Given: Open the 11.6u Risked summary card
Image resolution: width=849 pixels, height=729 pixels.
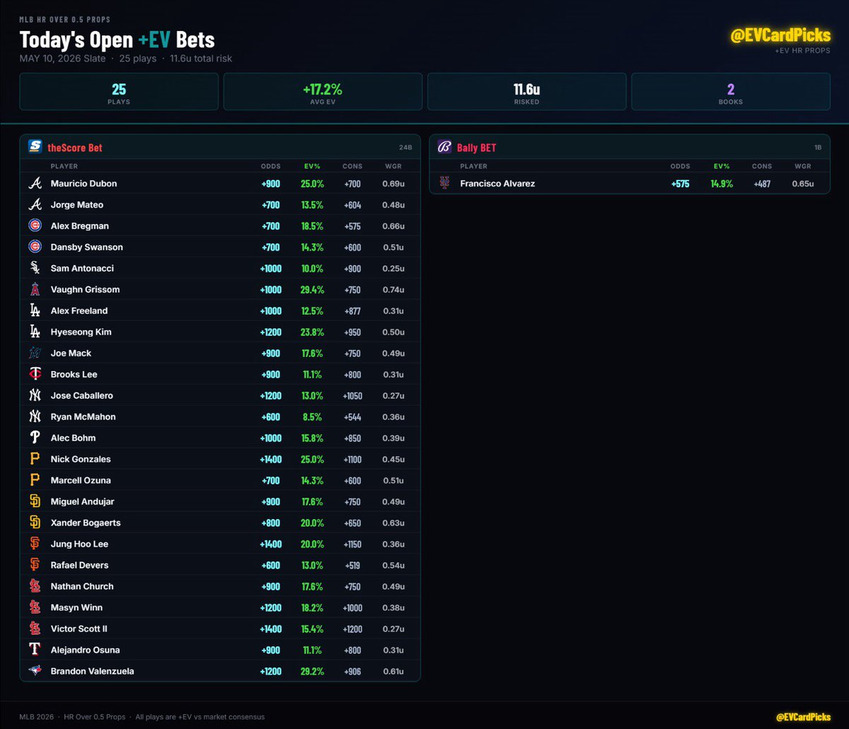Looking at the screenshot, I should tap(526, 92).
